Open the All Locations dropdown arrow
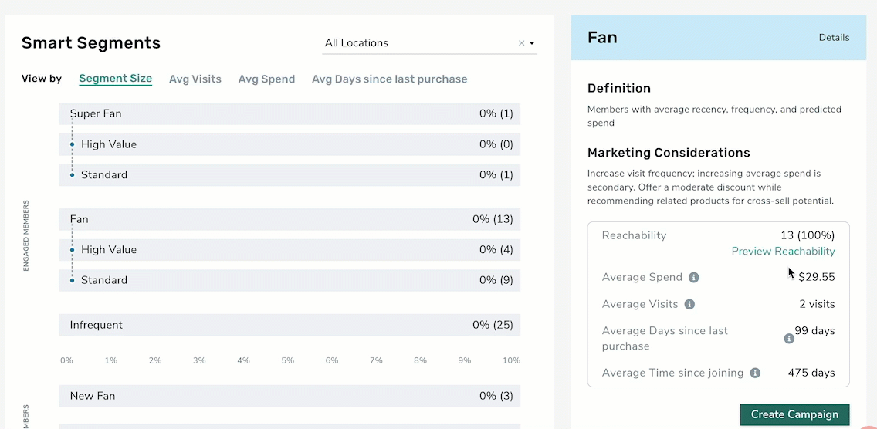The width and height of the screenshot is (877, 429). [x=532, y=43]
